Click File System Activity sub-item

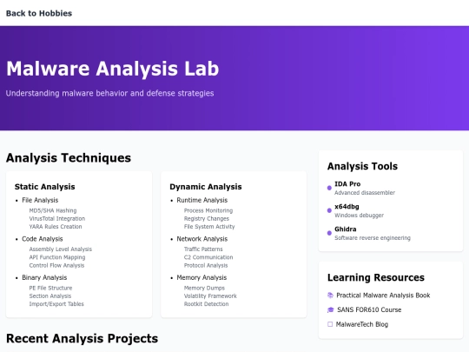[x=209, y=227]
